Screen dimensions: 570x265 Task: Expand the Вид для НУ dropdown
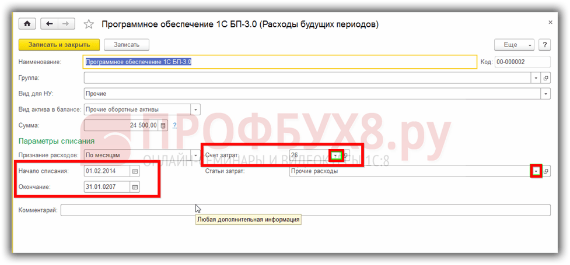545,93
